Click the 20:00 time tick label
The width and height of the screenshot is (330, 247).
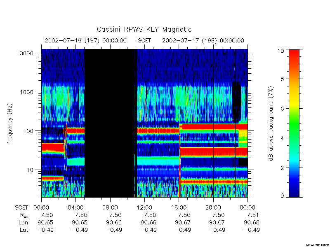click(x=213, y=207)
